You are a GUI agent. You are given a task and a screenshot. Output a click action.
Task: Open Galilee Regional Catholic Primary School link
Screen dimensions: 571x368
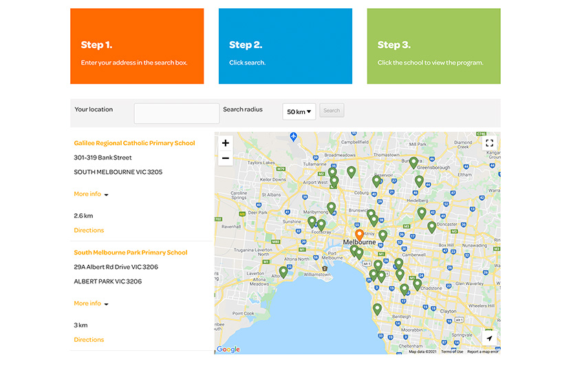point(134,143)
